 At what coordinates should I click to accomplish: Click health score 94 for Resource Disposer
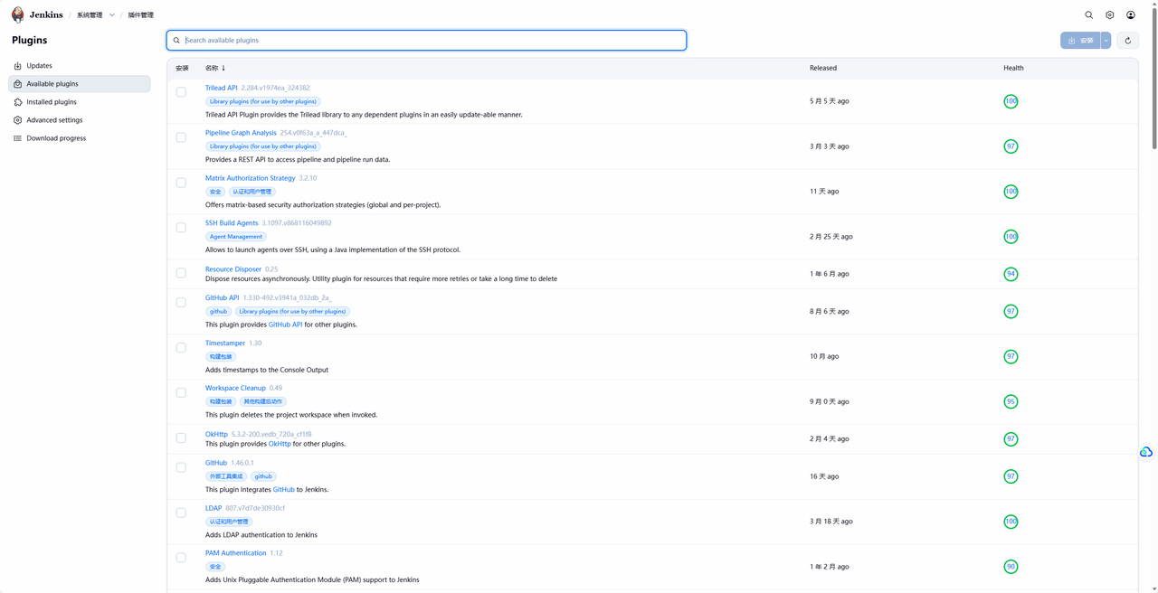[1011, 274]
